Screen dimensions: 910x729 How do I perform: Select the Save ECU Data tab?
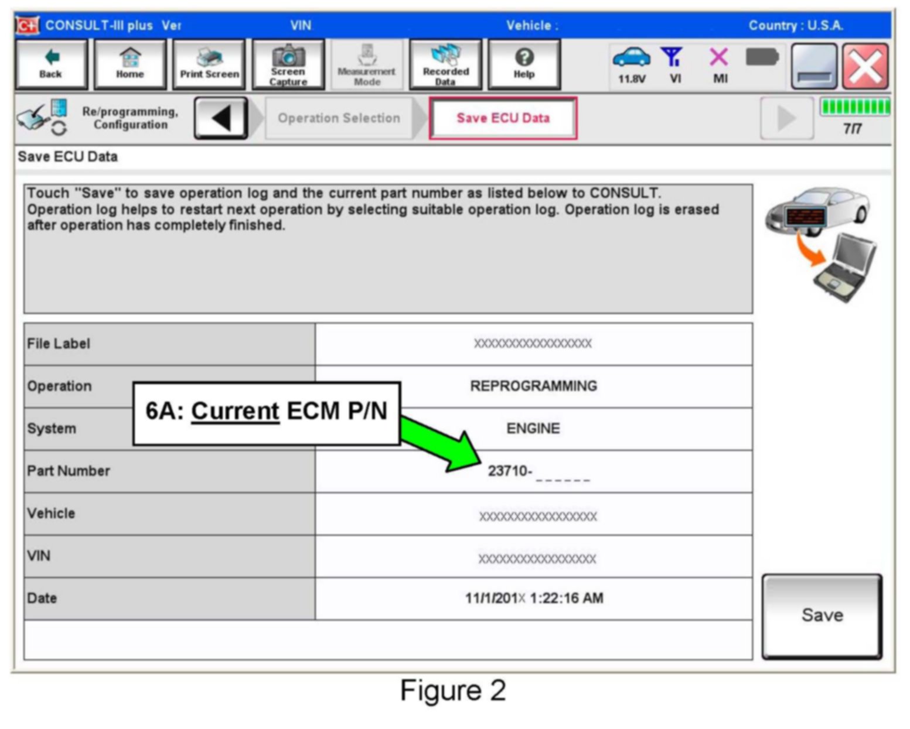(503, 118)
